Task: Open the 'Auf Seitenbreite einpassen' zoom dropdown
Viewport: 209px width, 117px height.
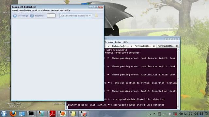Action: [75, 16]
